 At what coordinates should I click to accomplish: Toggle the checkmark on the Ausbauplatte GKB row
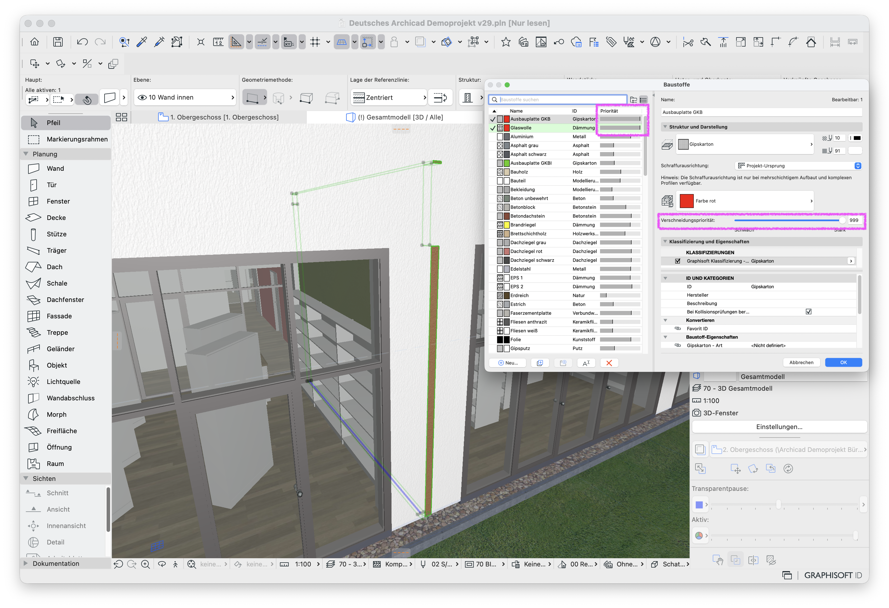click(493, 119)
